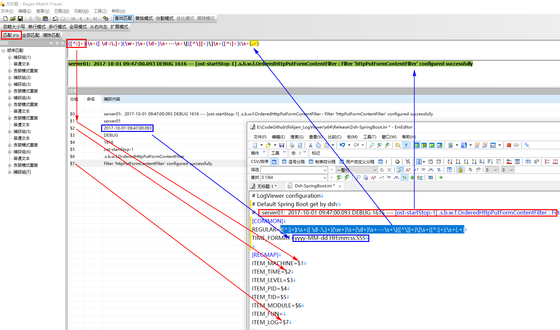
Task: Click print icon in EmEditor toolbar
Action: [292, 145]
